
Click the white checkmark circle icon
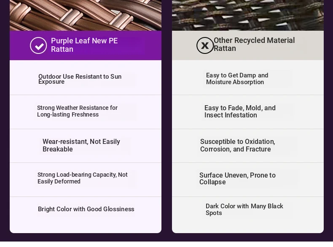38,45
